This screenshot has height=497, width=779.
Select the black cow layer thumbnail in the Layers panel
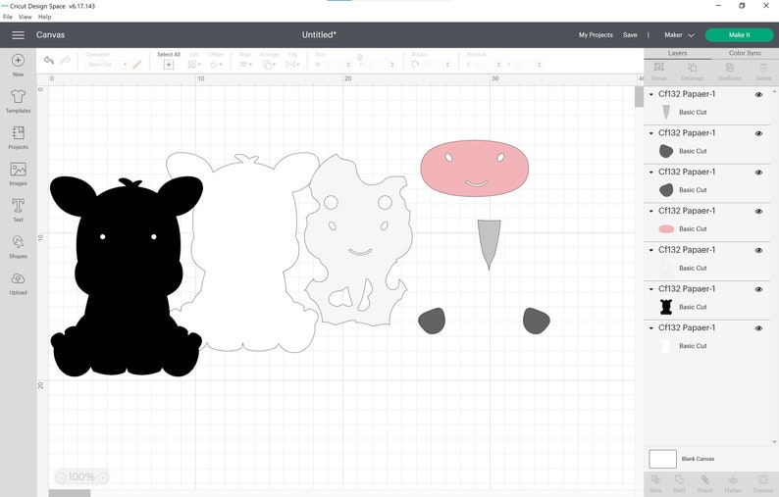coord(666,307)
